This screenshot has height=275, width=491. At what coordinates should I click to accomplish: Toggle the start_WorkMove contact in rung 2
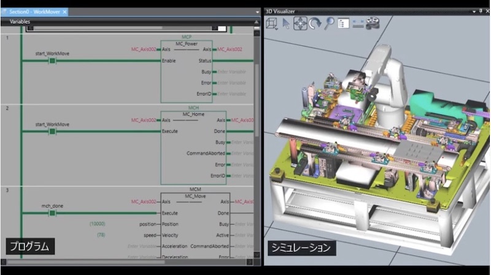pyautogui.click(x=52, y=131)
